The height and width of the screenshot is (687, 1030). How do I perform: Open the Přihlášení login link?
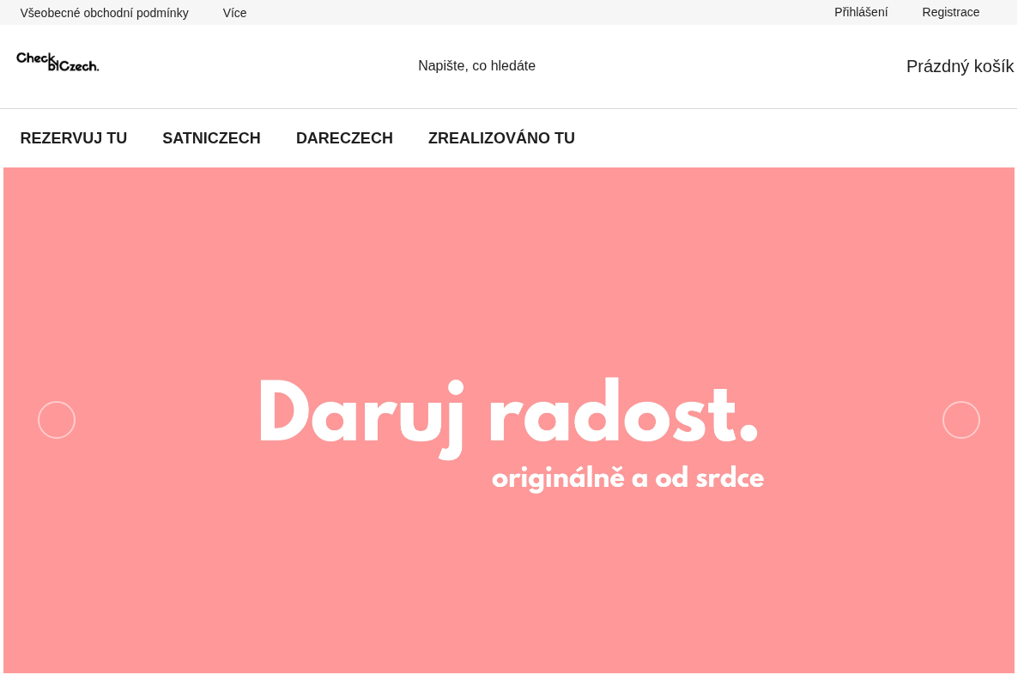(861, 12)
